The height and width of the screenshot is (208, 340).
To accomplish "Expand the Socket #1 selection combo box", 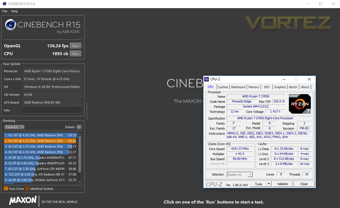I will tap(240, 174).
